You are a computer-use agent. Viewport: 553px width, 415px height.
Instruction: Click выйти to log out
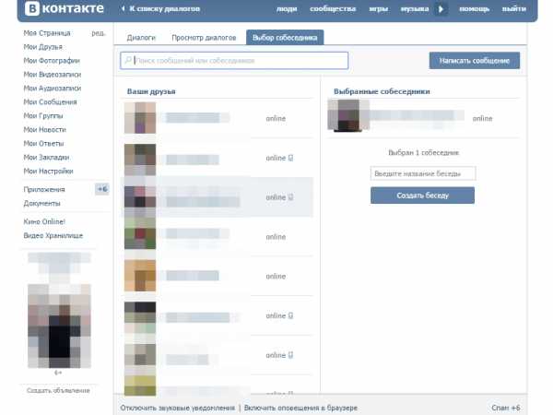tap(514, 9)
